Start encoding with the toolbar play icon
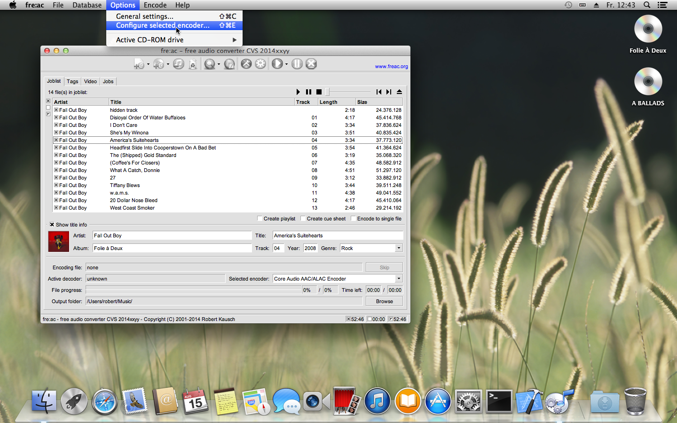The height and width of the screenshot is (423, 677). [277, 64]
